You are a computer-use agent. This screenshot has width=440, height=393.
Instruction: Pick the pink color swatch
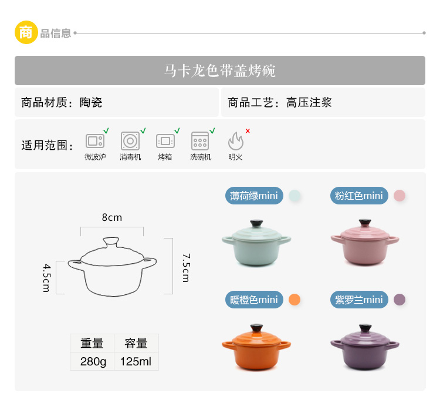pos(400,196)
